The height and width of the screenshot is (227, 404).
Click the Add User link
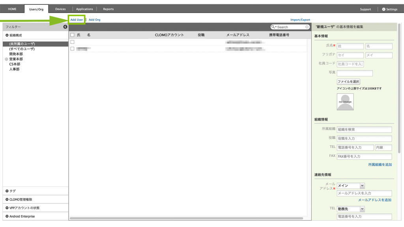point(77,20)
